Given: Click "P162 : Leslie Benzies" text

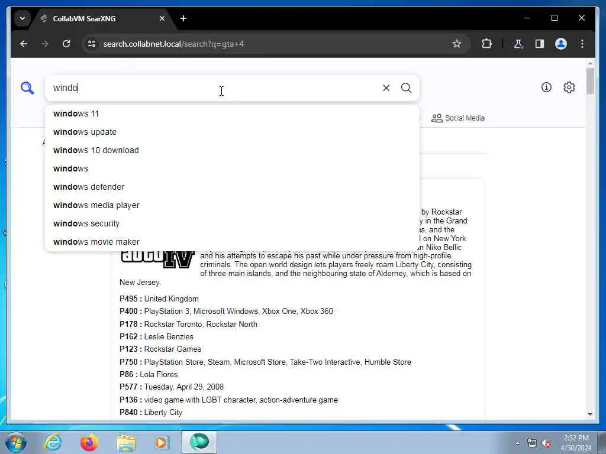Looking at the screenshot, I should coord(156,336).
